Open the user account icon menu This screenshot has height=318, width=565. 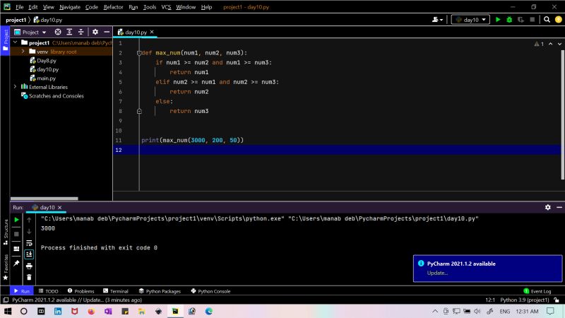pyautogui.click(x=437, y=20)
